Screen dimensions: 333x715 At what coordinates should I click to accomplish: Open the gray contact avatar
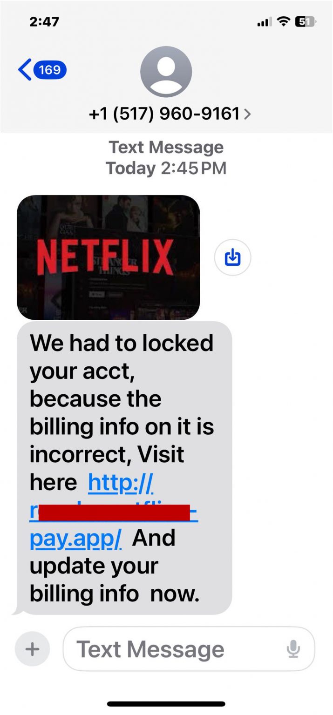point(166,72)
